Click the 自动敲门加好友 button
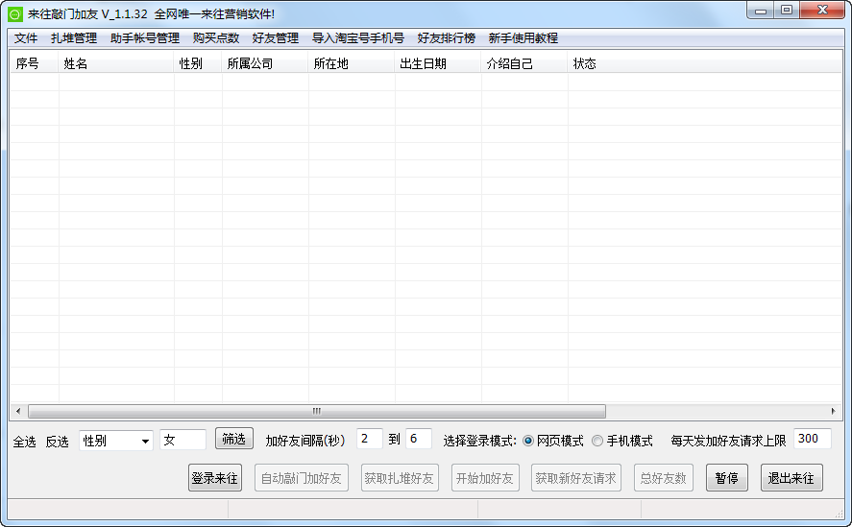 click(x=302, y=478)
